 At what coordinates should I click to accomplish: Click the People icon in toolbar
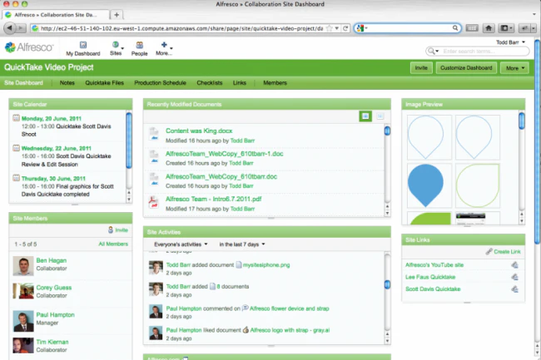point(139,45)
